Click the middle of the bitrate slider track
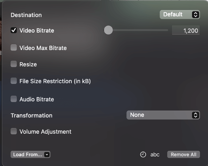The height and width of the screenshot is (166, 208). click(x=136, y=30)
